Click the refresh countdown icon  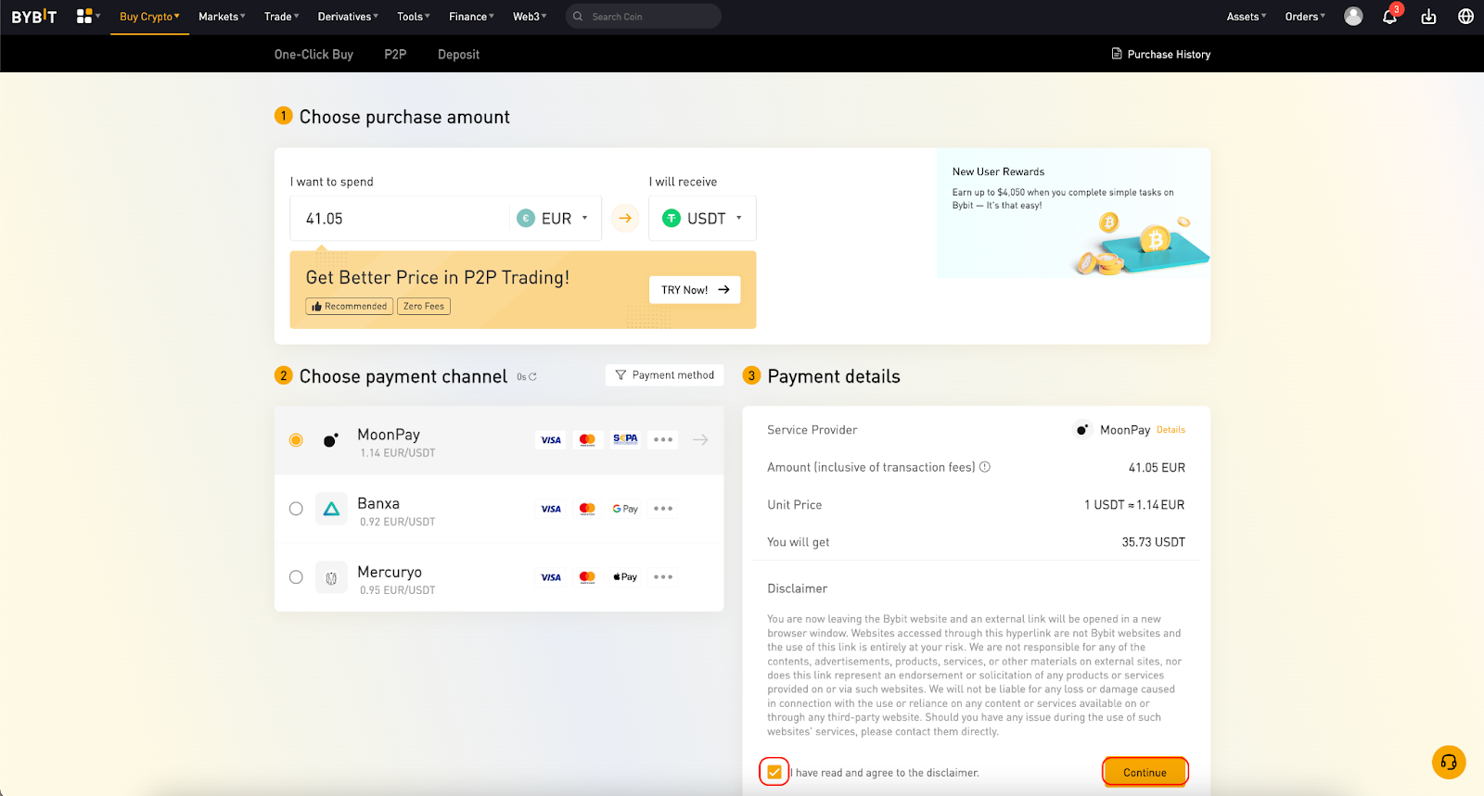point(532,377)
